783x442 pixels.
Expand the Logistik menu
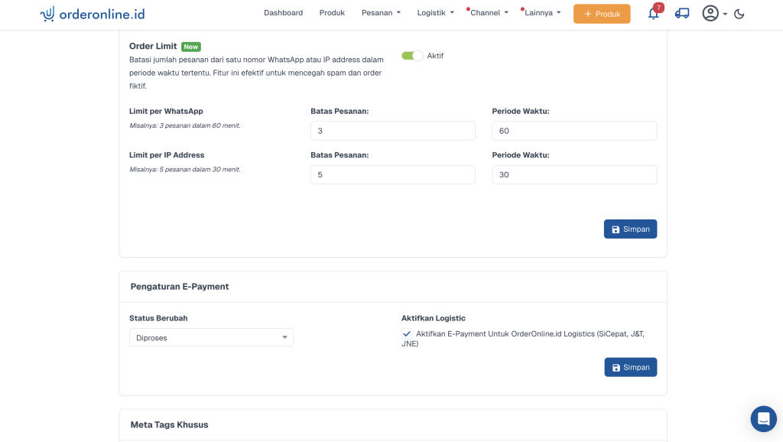coord(435,13)
